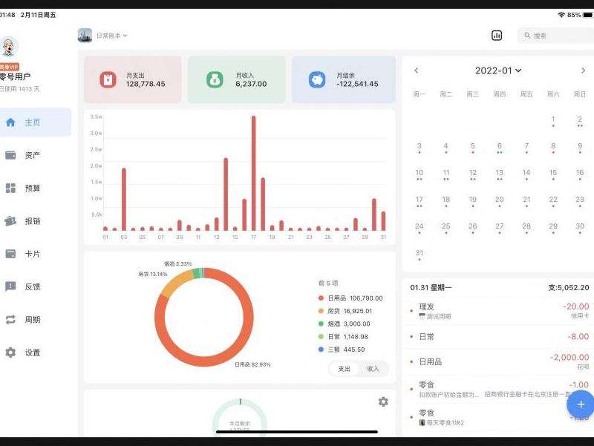Click the 烟酒 green legend dot
594x446 pixels.
pyautogui.click(x=321, y=324)
